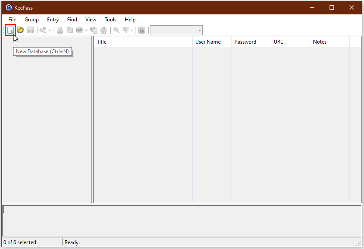Click the Open Database folder icon
364x249 pixels.
[20, 30]
